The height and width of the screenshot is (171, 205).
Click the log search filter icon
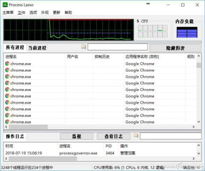[x=136, y=136]
